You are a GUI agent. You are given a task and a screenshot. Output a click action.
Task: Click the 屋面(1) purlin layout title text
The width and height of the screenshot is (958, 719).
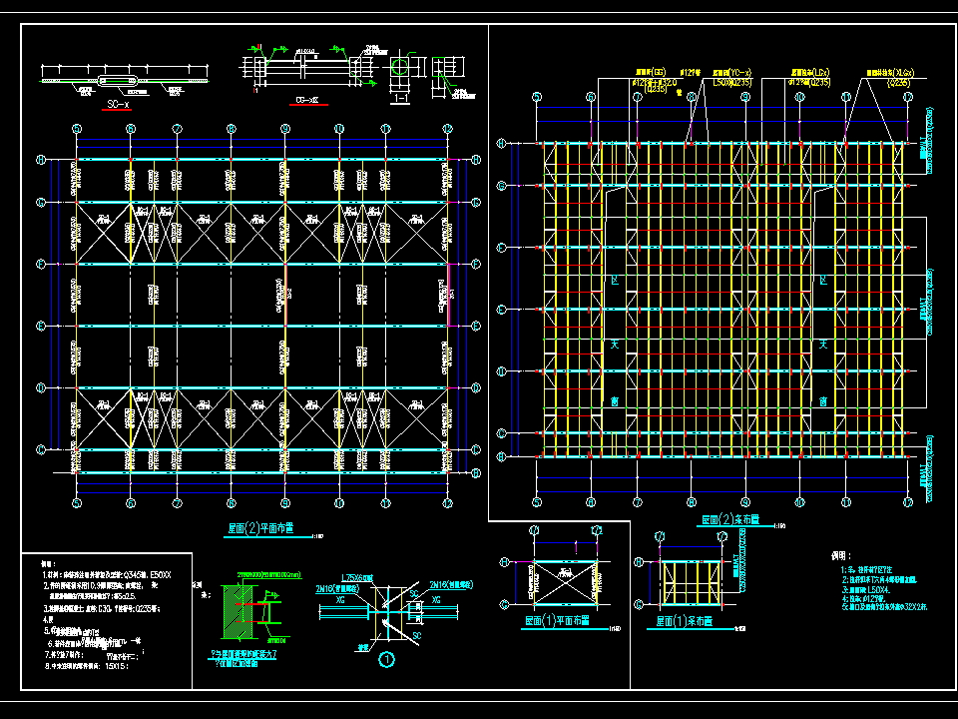pyautogui.click(x=684, y=621)
